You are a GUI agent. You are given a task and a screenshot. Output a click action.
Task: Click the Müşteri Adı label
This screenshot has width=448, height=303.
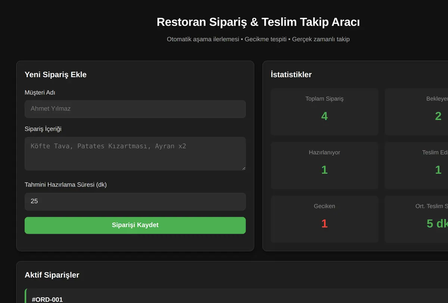[40, 93]
